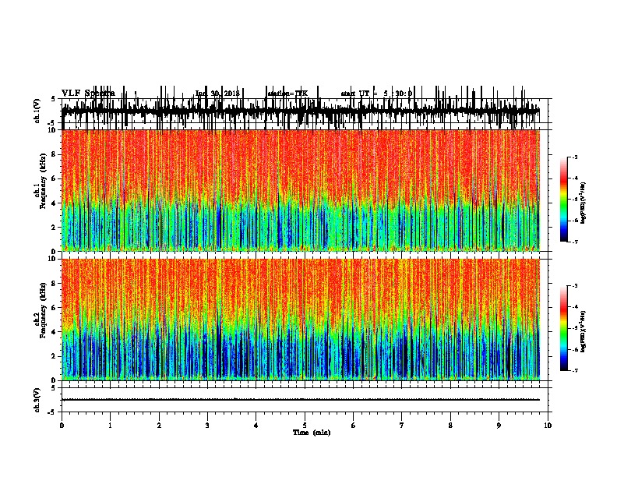Image resolution: width=617 pixels, height=477 pixels.
Task: Click the 'station=ITK' header text
Action: (x=287, y=94)
